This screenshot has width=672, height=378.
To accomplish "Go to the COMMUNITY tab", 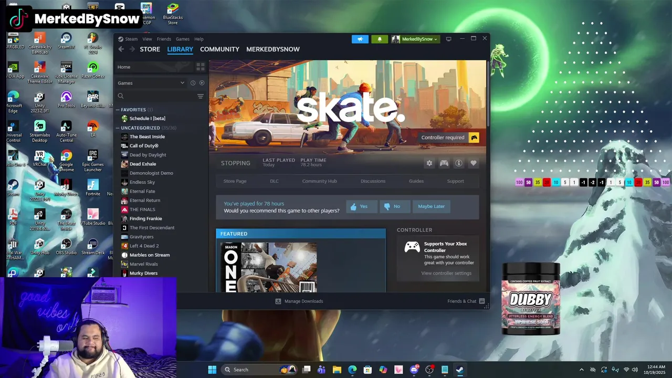I will click(219, 49).
